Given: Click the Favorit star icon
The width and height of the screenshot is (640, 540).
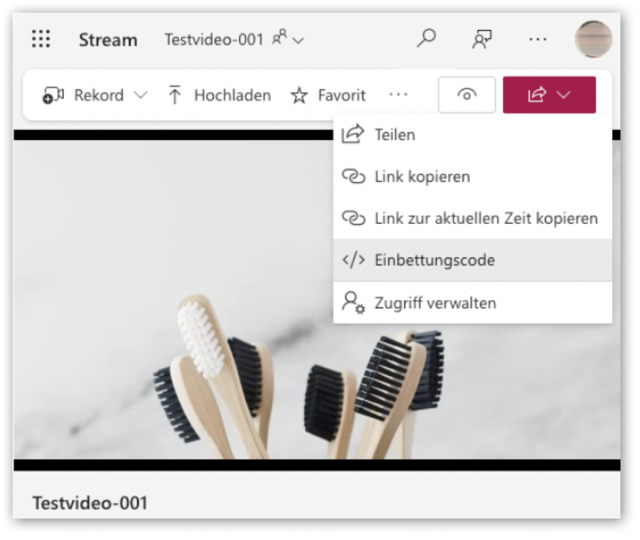Looking at the screenshot, I should pyautogui.click(x=299, y=96).
